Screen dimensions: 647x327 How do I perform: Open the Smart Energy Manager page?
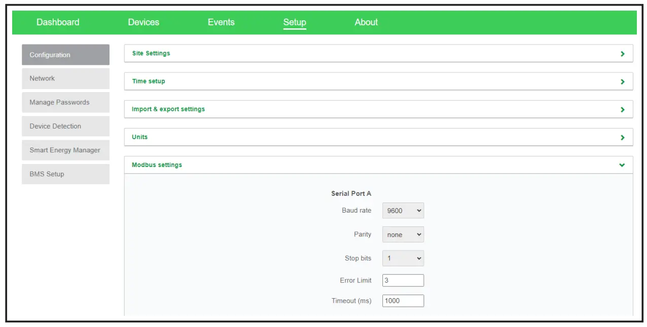click(65, 150)
